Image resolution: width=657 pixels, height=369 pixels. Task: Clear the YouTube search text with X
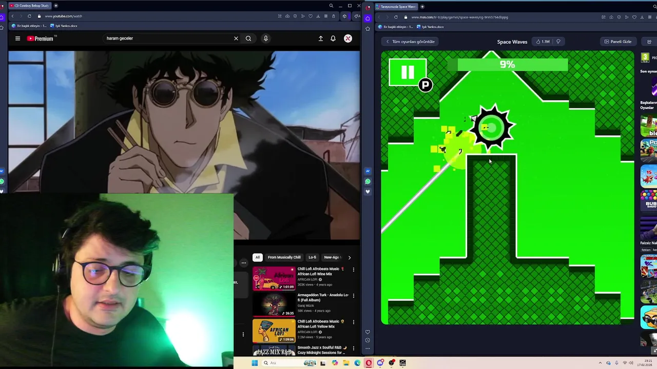coord(236,38)
